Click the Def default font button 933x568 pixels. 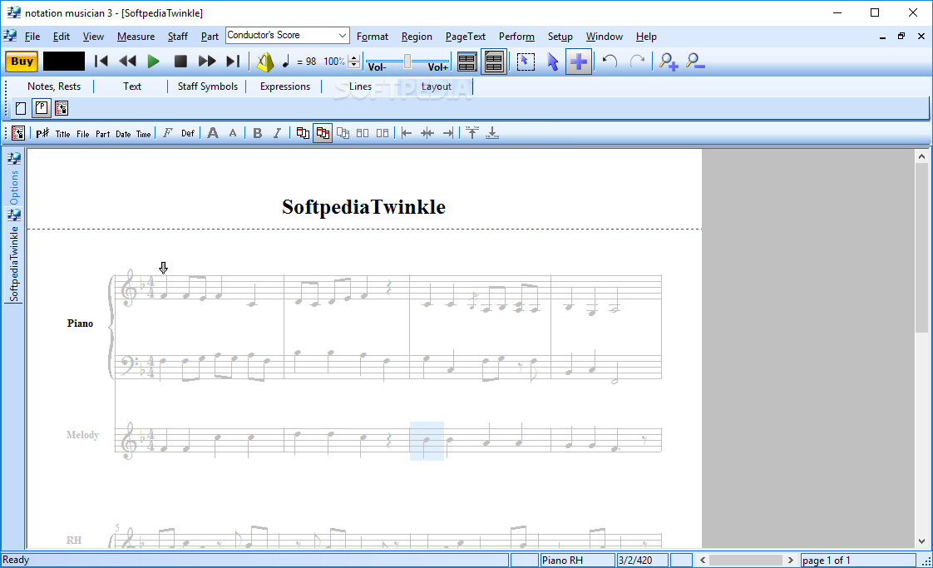[x=188, y=133]
